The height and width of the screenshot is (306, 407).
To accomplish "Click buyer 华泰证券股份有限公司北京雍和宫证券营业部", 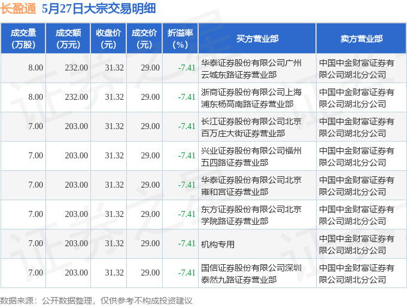I will pyautogui.click(x=251, y=186).
